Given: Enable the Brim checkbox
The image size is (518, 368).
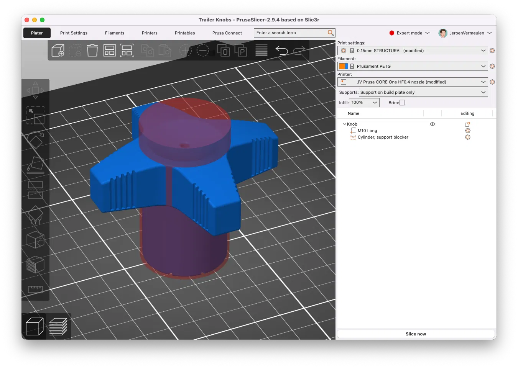Looking at the screenshot, I should point(402,103).
